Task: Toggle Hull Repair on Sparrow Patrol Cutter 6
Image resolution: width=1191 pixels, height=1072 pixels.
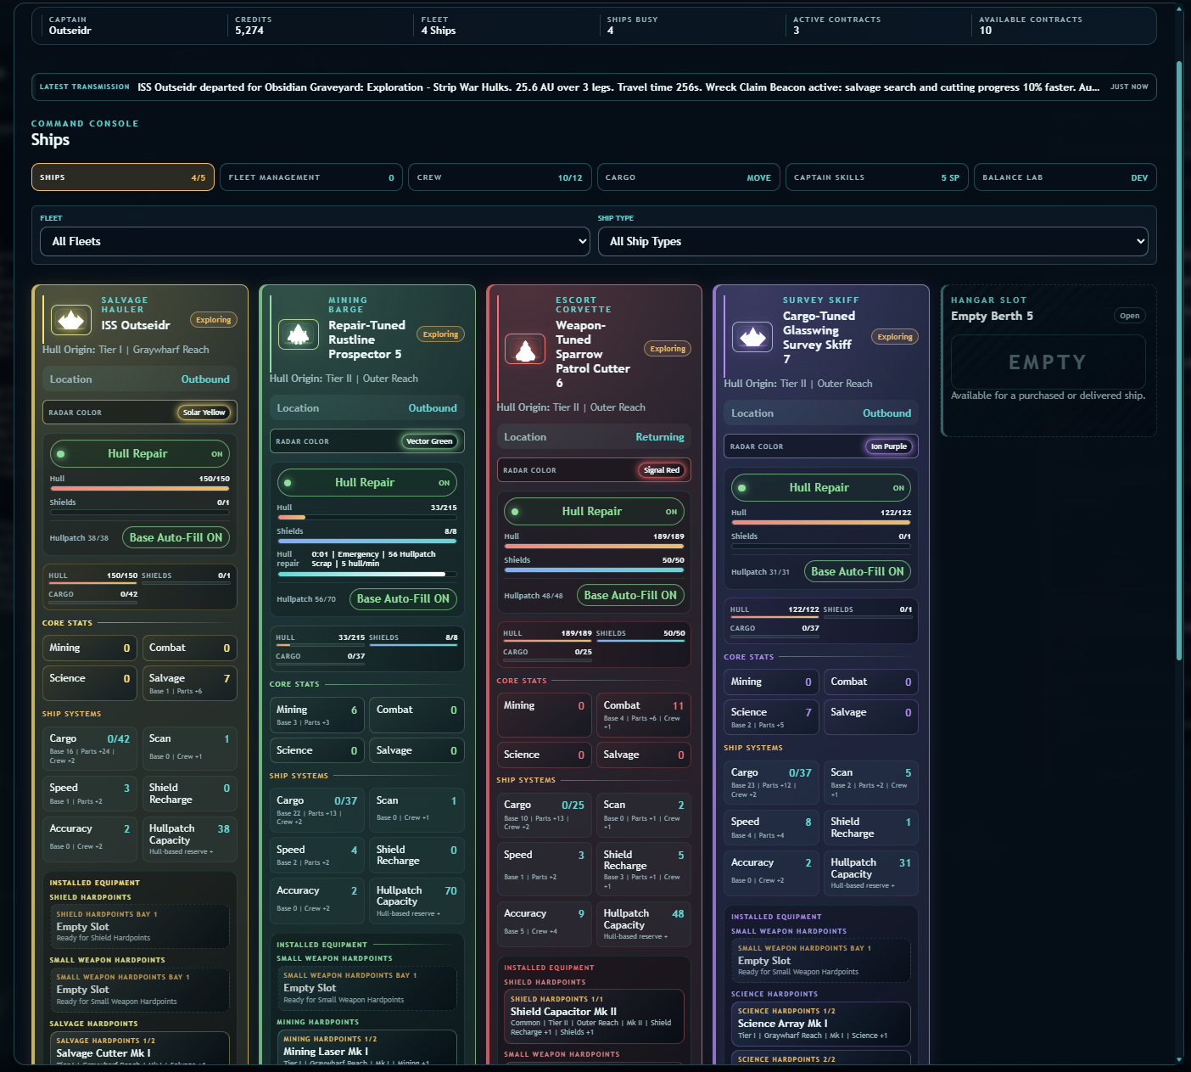Action: [594, 512]
